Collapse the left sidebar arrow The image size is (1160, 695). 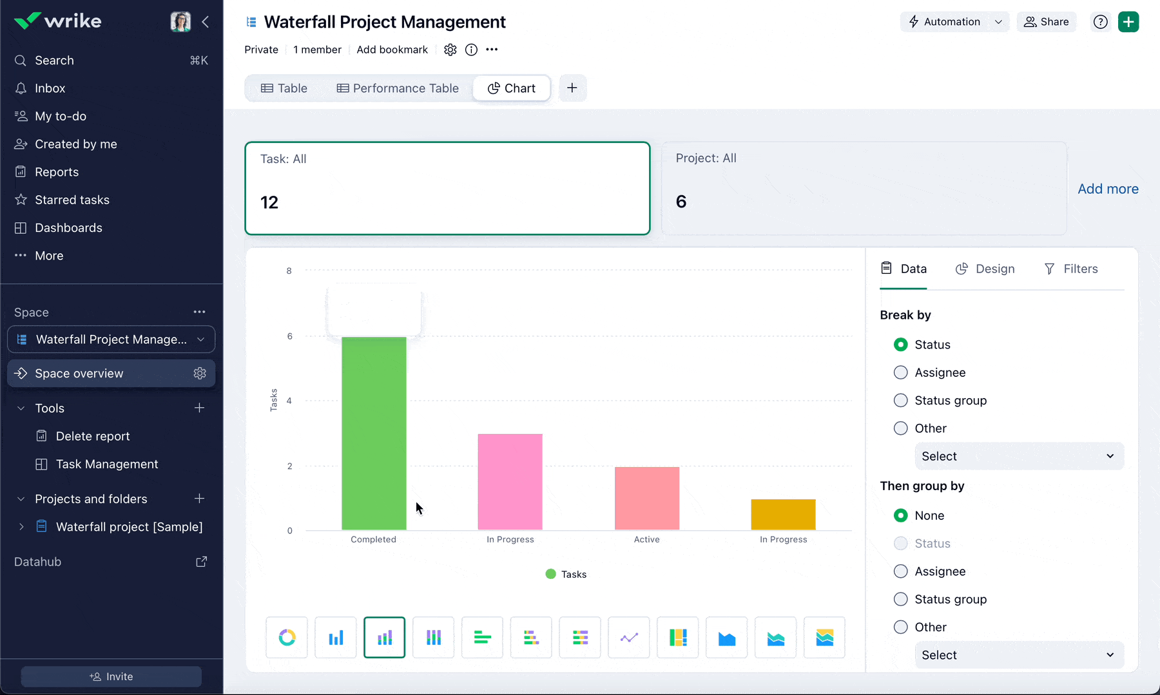pyautogui.click(x=206, y=22)
